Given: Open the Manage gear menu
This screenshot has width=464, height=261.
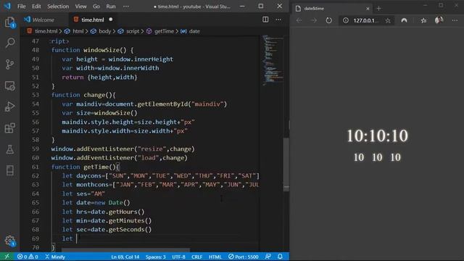Looking at the screenshot, I should point(9,241).
